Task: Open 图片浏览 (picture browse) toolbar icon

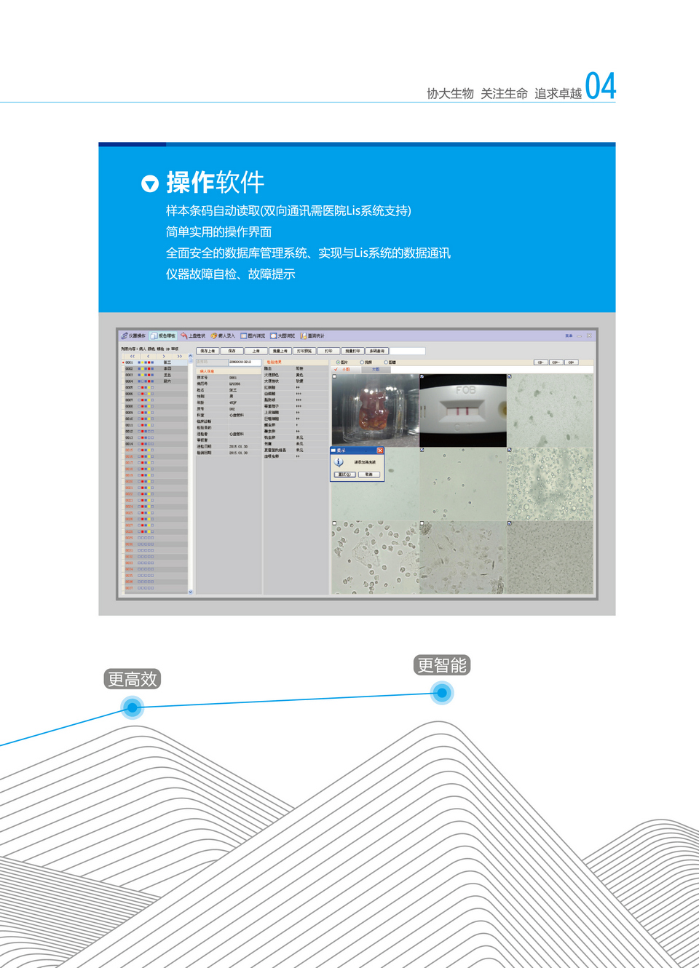Action: (x=244, y=336)
